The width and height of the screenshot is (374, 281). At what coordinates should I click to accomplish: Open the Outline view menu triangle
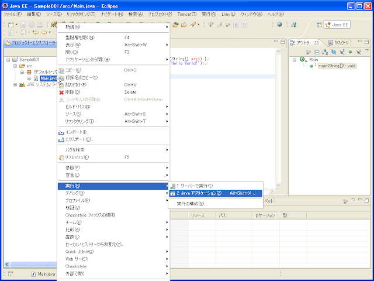(x=367, y=51)
